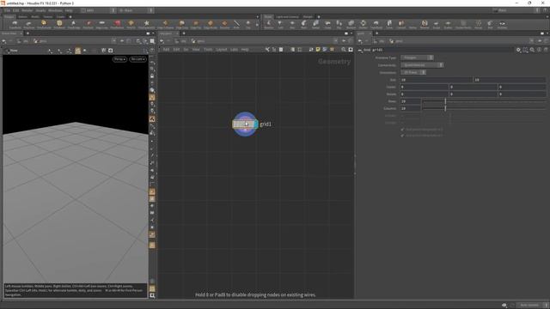Viewport: 550px width, 309px height.
Task: Toggle the Interpolate Endpoints in U checkbox
Action: 402,130
